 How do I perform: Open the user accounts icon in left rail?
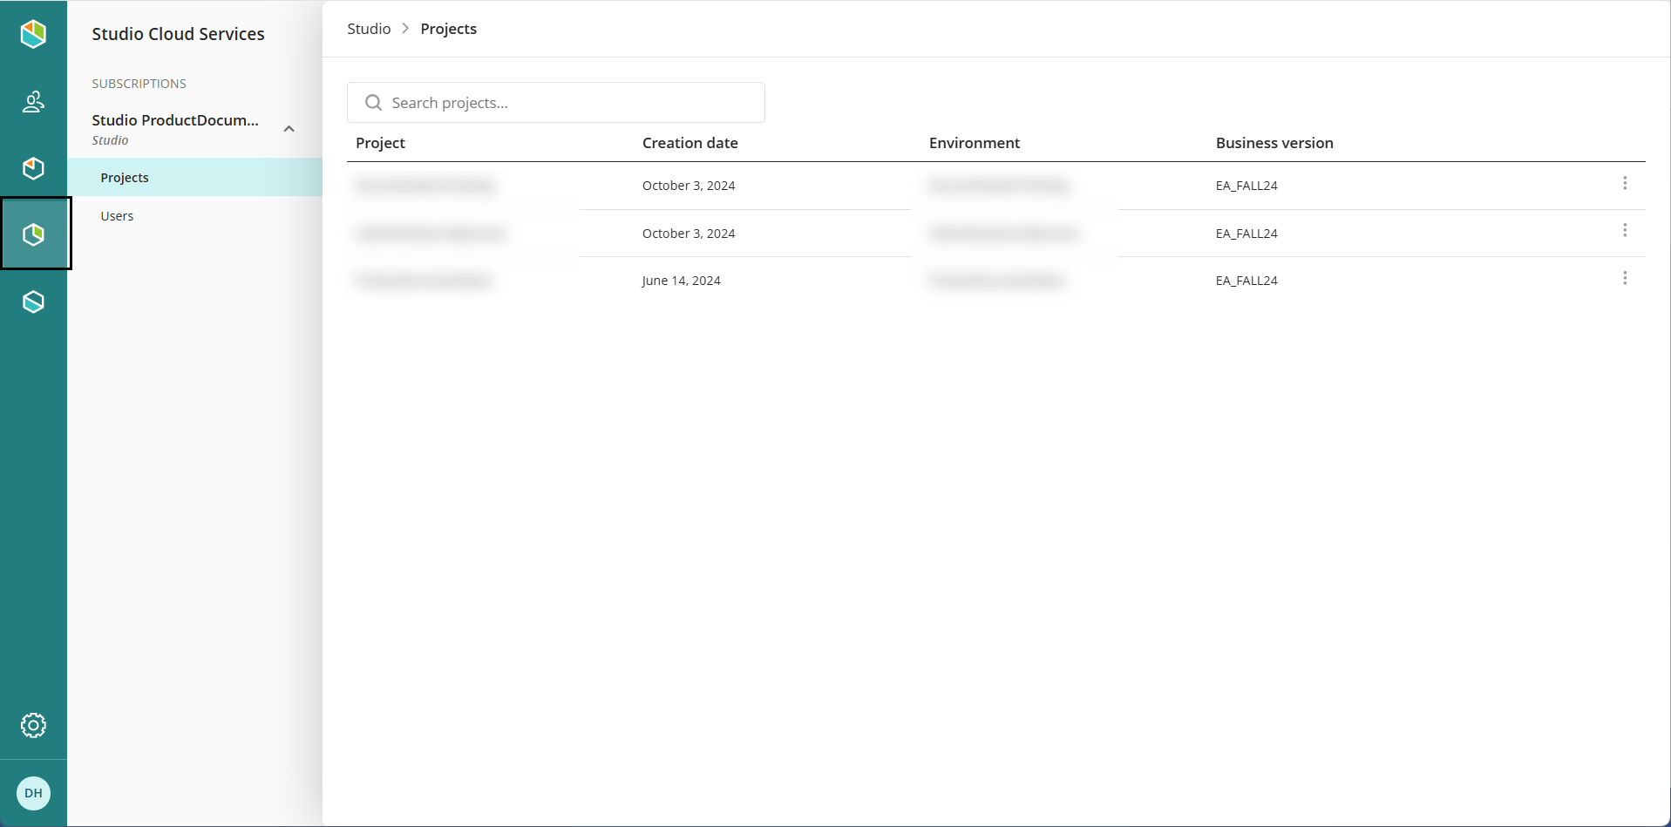point(33,102)
